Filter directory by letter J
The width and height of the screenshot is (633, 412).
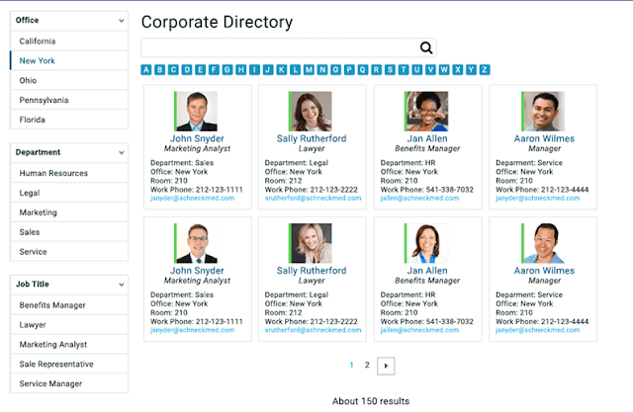[x=268, y=70]
